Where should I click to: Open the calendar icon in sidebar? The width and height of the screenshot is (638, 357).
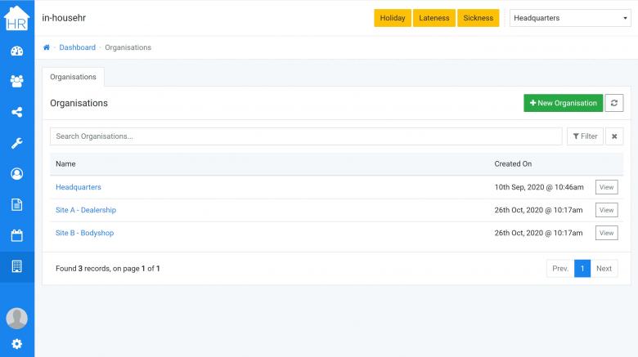coord(16,235)
